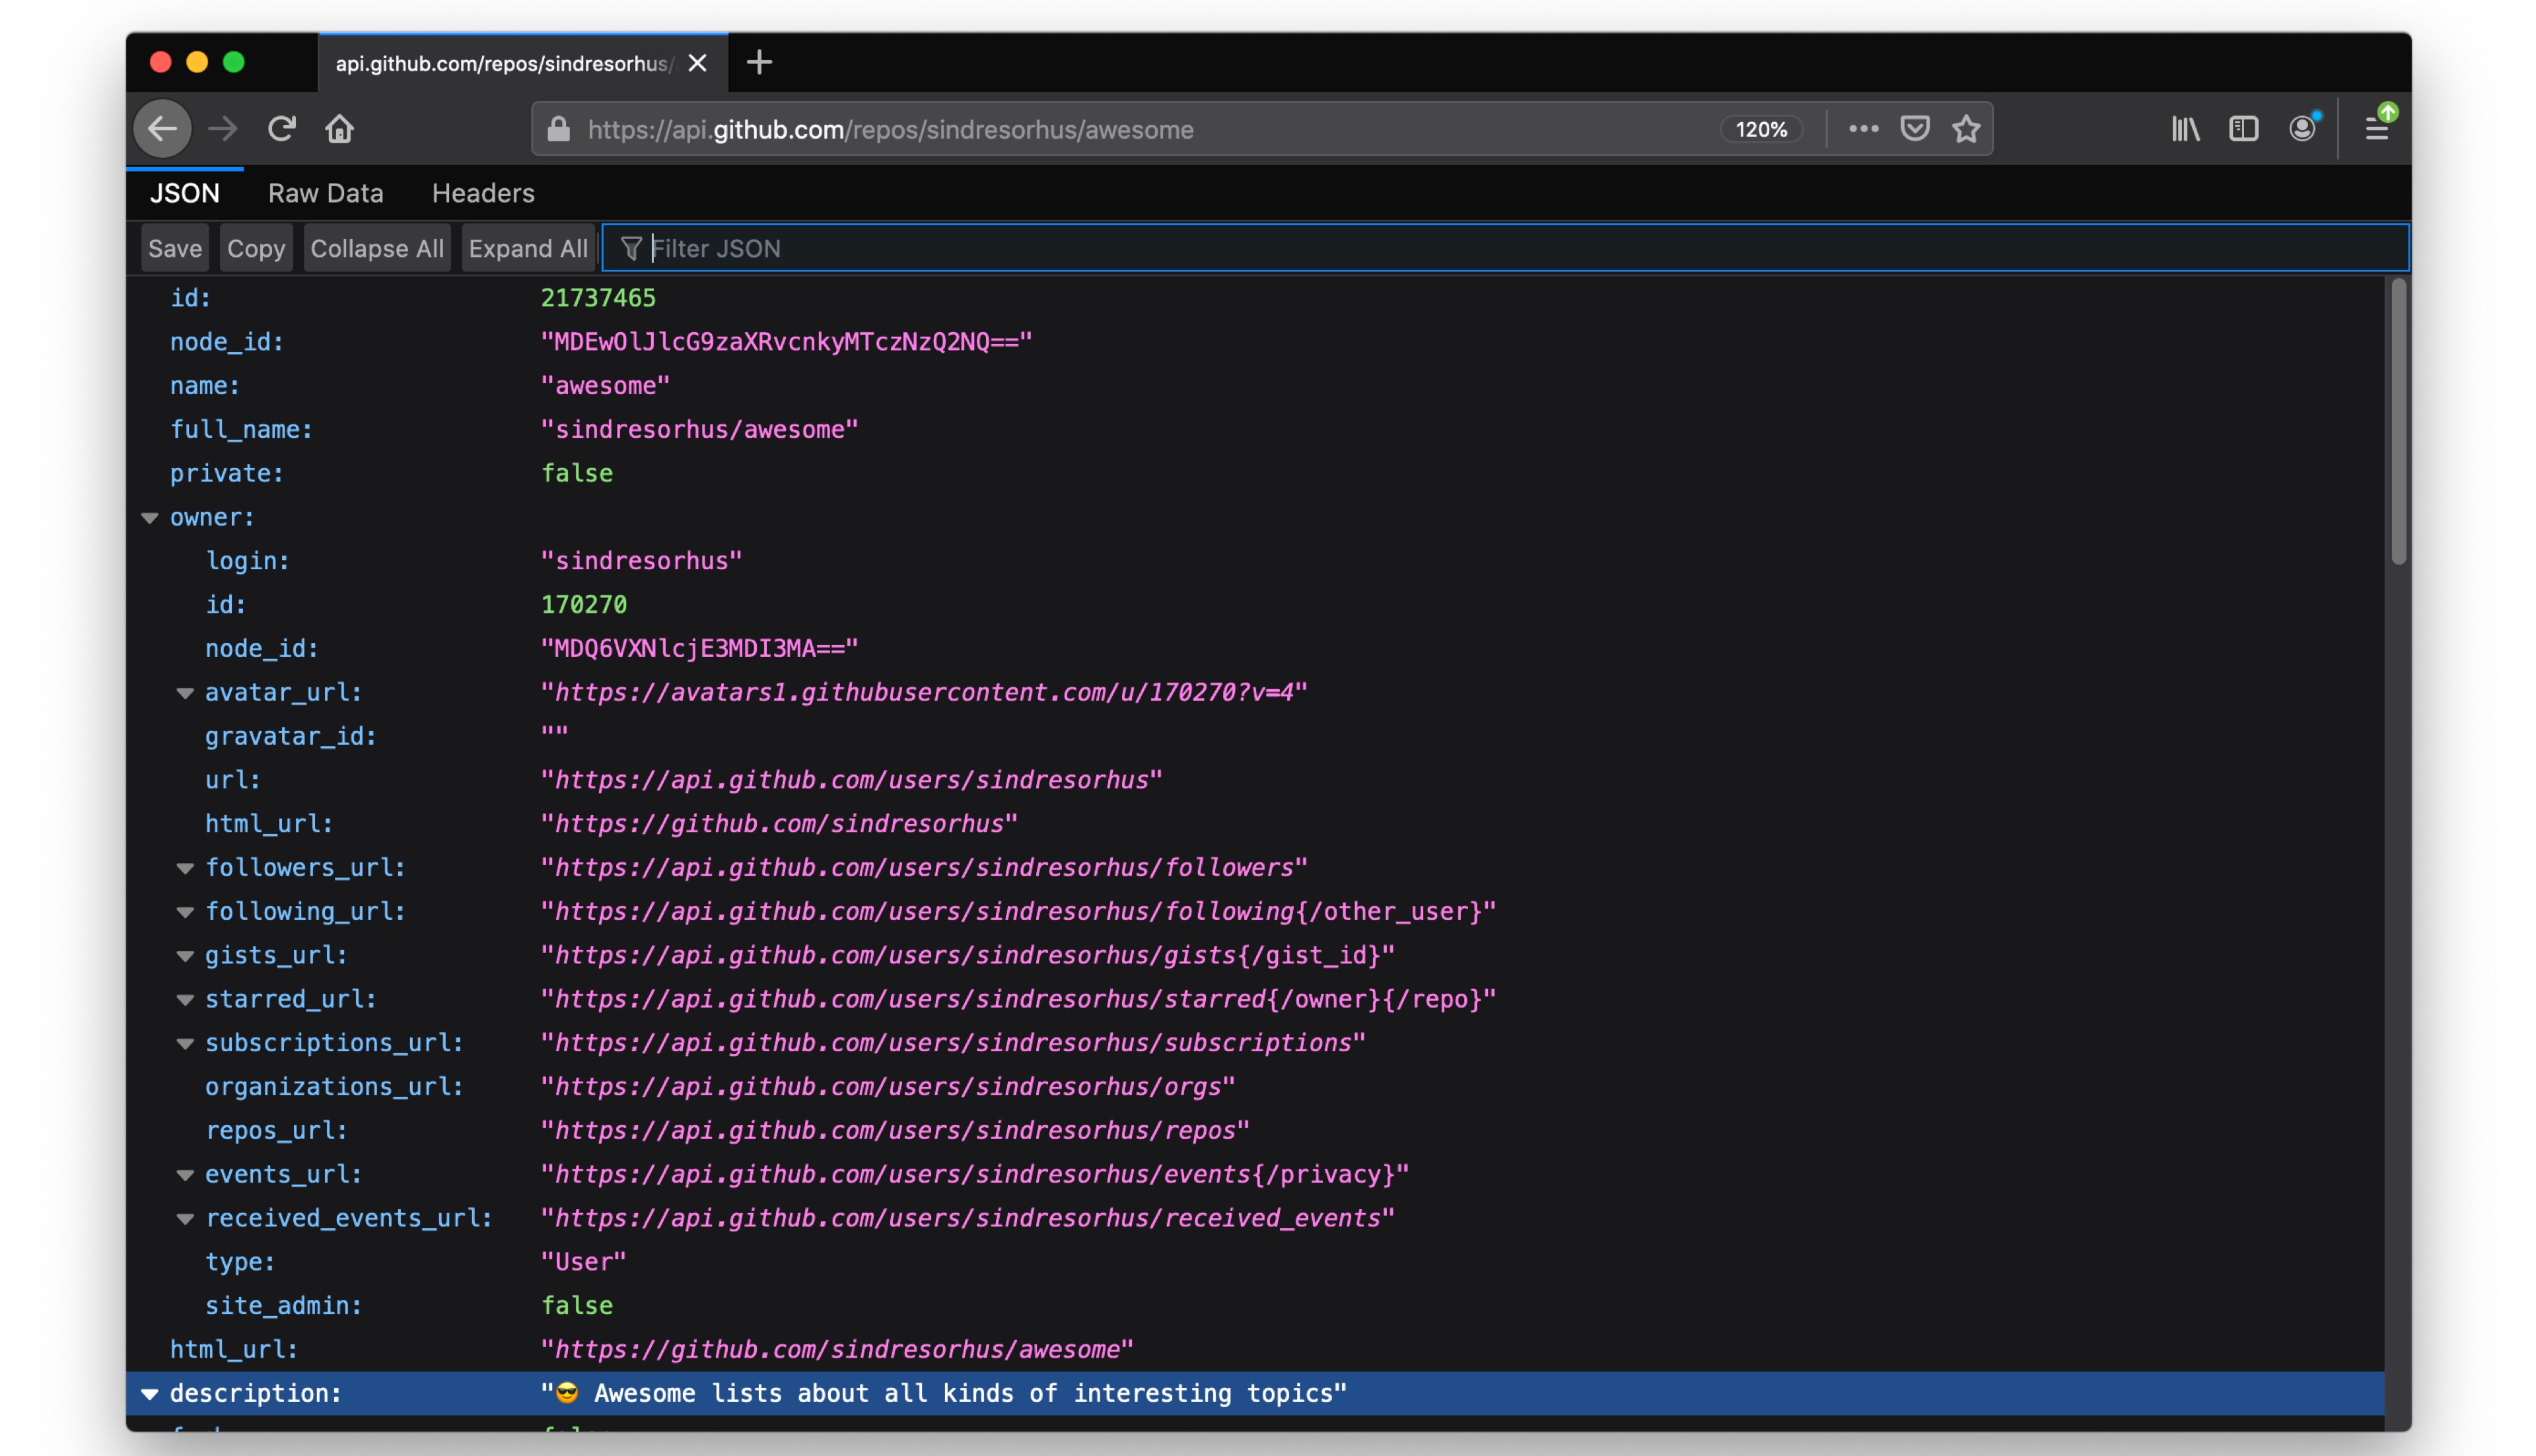
Task: Select the gravatar_id key label
Action: coord(291,736)
